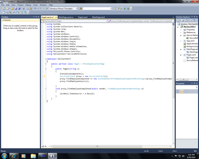Collapse the namespace MyClientWin7 code block
This screenshot has width=199, height=159.
[x=45, y=59]
